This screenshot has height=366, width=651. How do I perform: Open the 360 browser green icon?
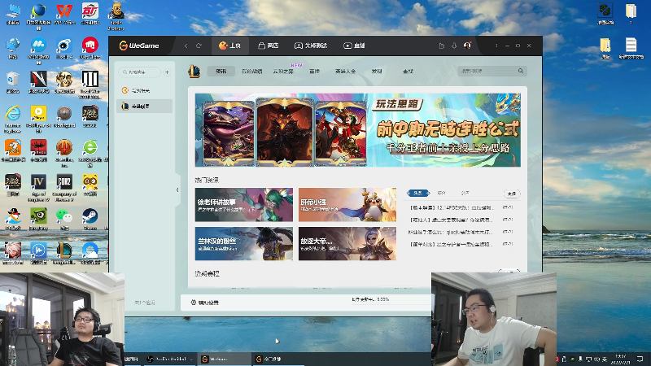coord(90,154)
